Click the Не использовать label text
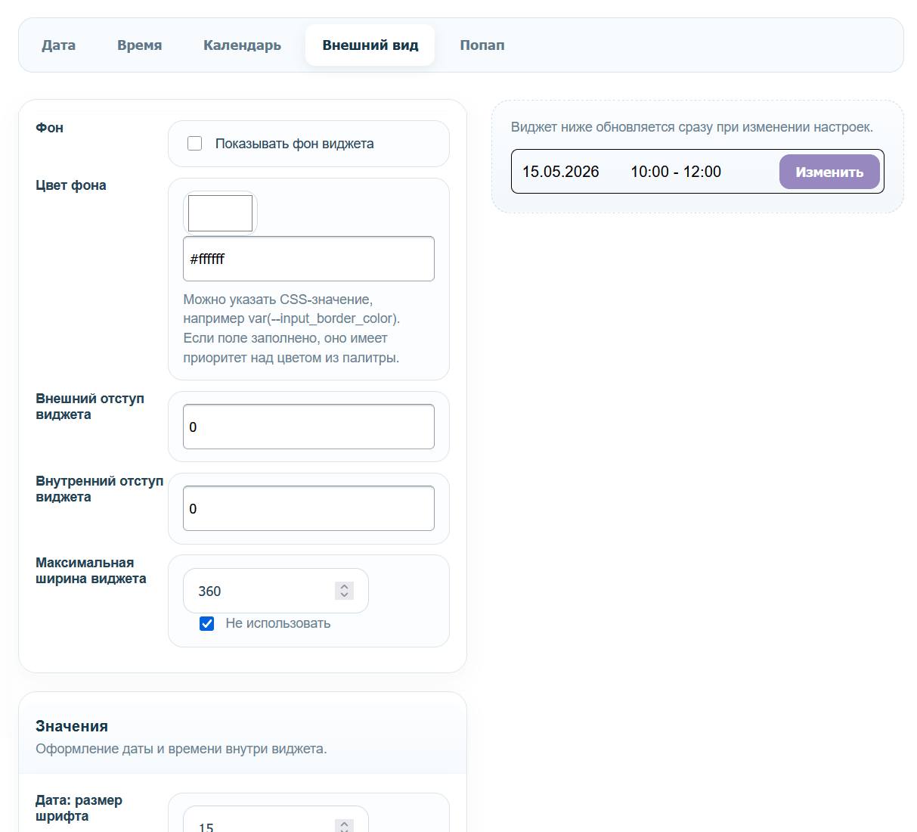Screen dimensions: 917x832 pyautogui.click(x=278, y=623)
